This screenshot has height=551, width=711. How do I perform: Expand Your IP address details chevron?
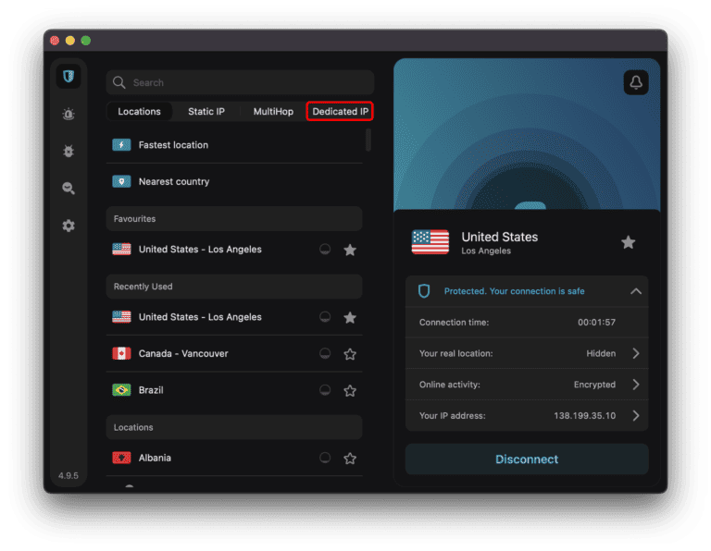(x=636, y=416)
